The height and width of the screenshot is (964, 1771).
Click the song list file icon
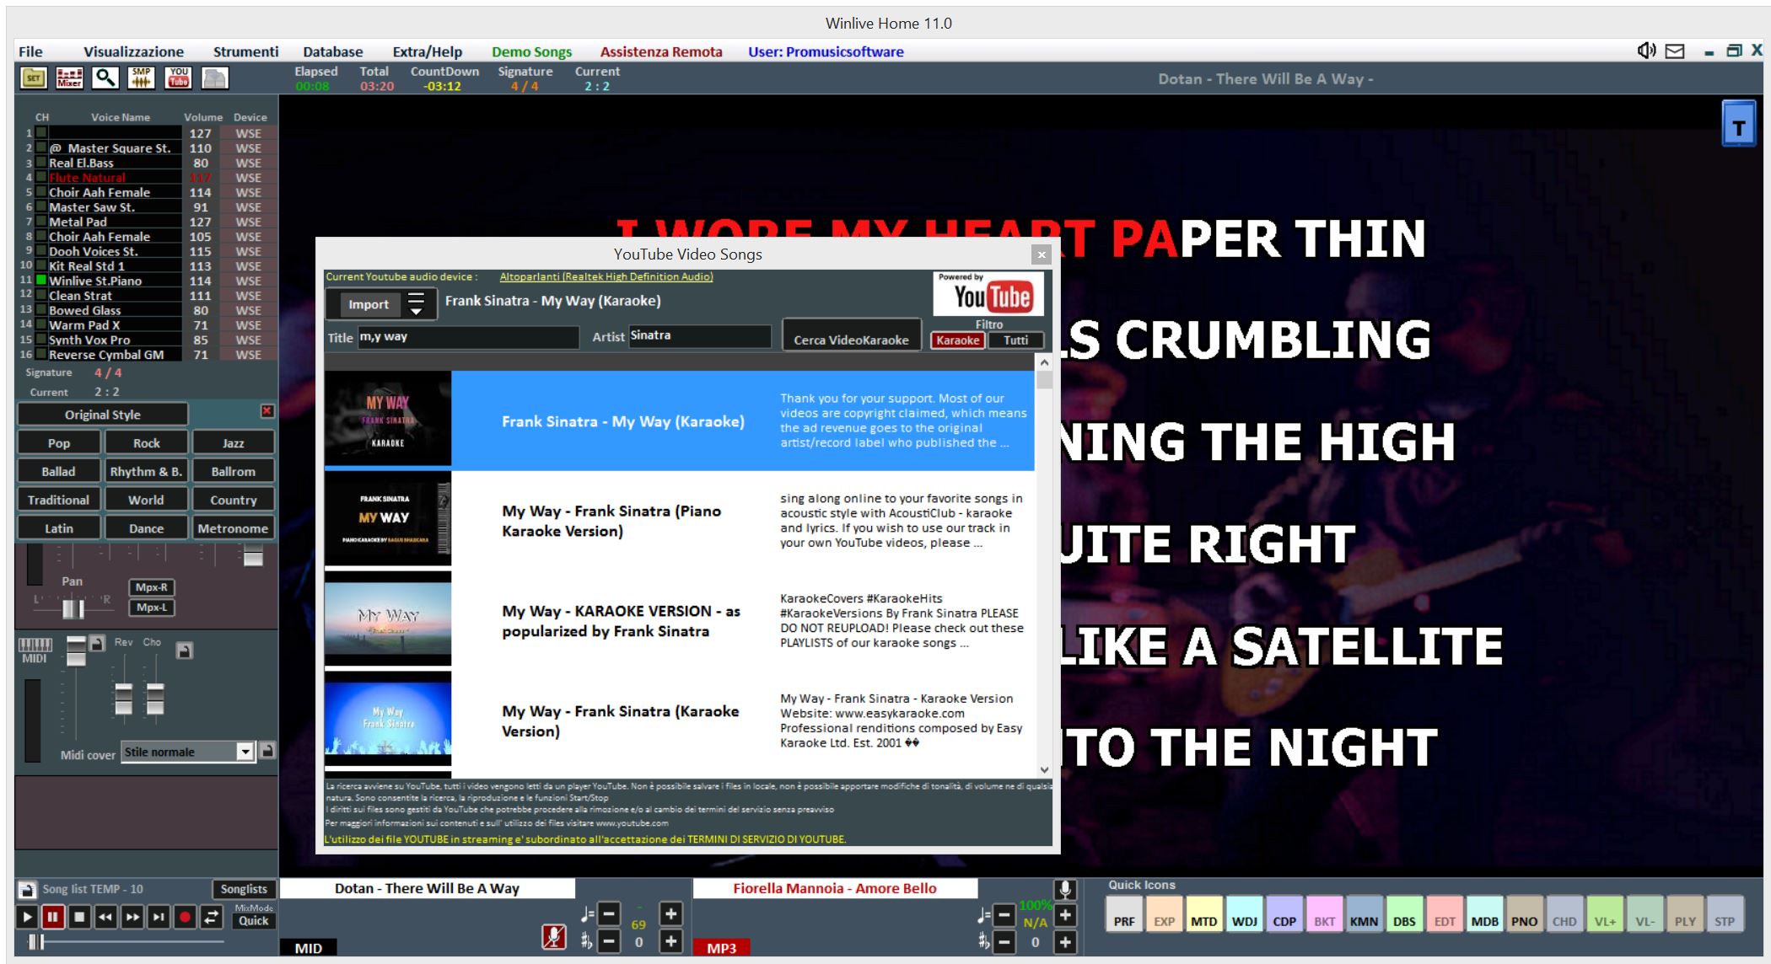click(x=27, y=889)
